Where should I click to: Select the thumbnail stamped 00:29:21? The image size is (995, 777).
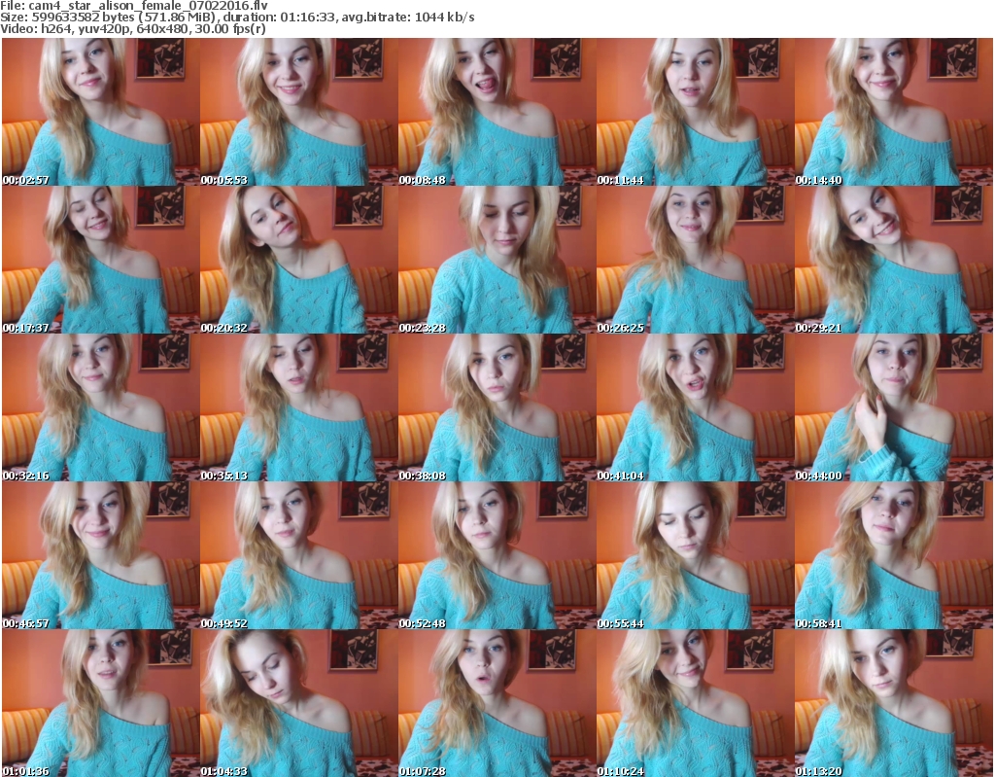pos(894,260)
